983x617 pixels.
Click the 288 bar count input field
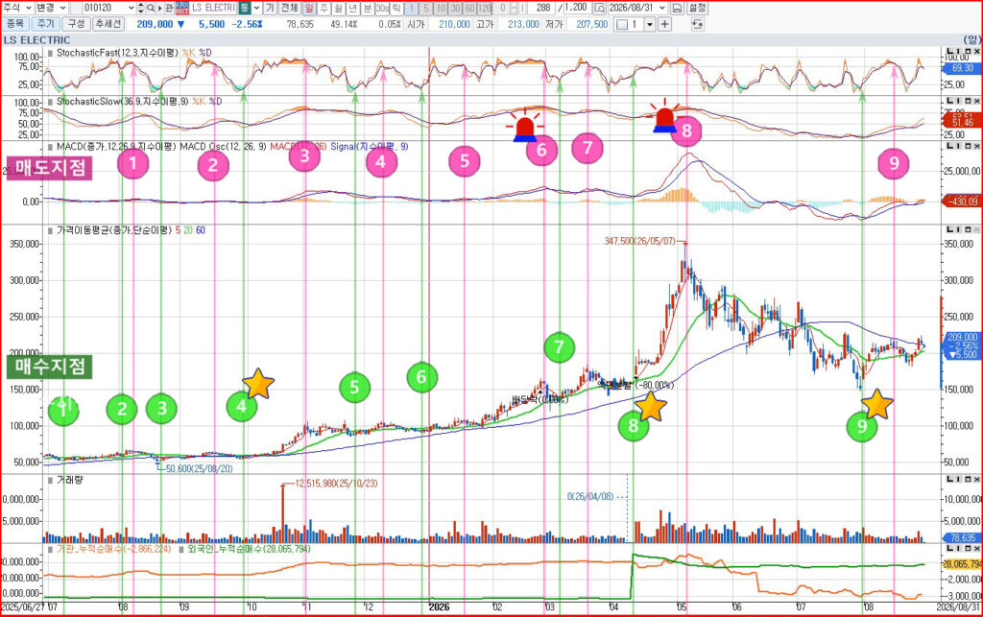pos(541,8)
